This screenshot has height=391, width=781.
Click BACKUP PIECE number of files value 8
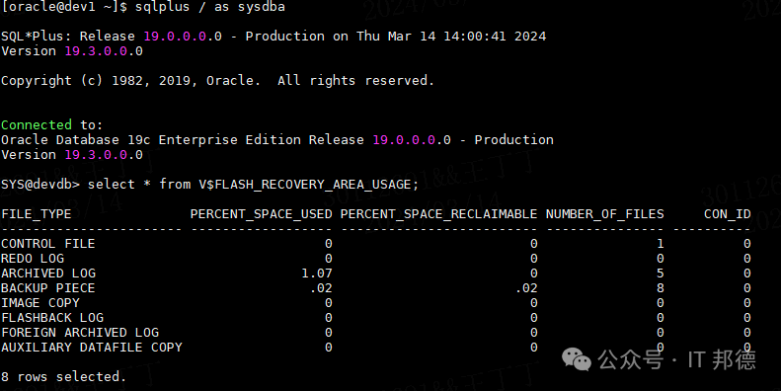[x=660, y=288]
